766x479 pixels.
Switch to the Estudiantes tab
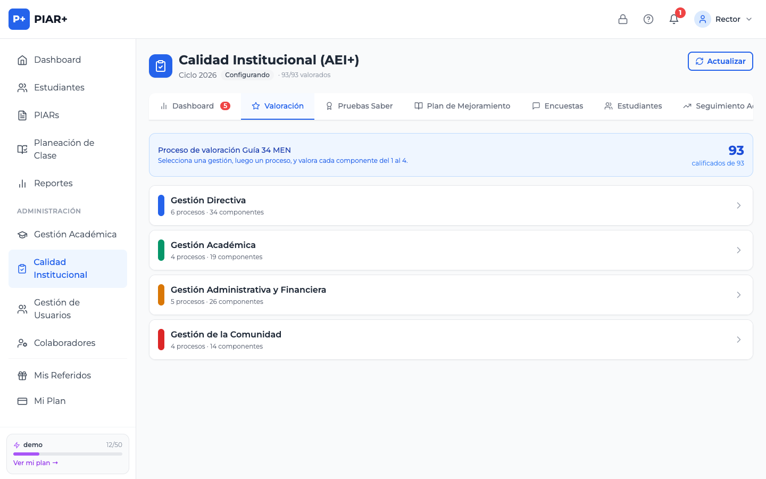click(633, 106)
